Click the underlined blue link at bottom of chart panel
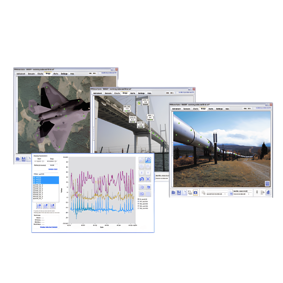The width and height of the screenshot is (283, 283). (48, 227)
